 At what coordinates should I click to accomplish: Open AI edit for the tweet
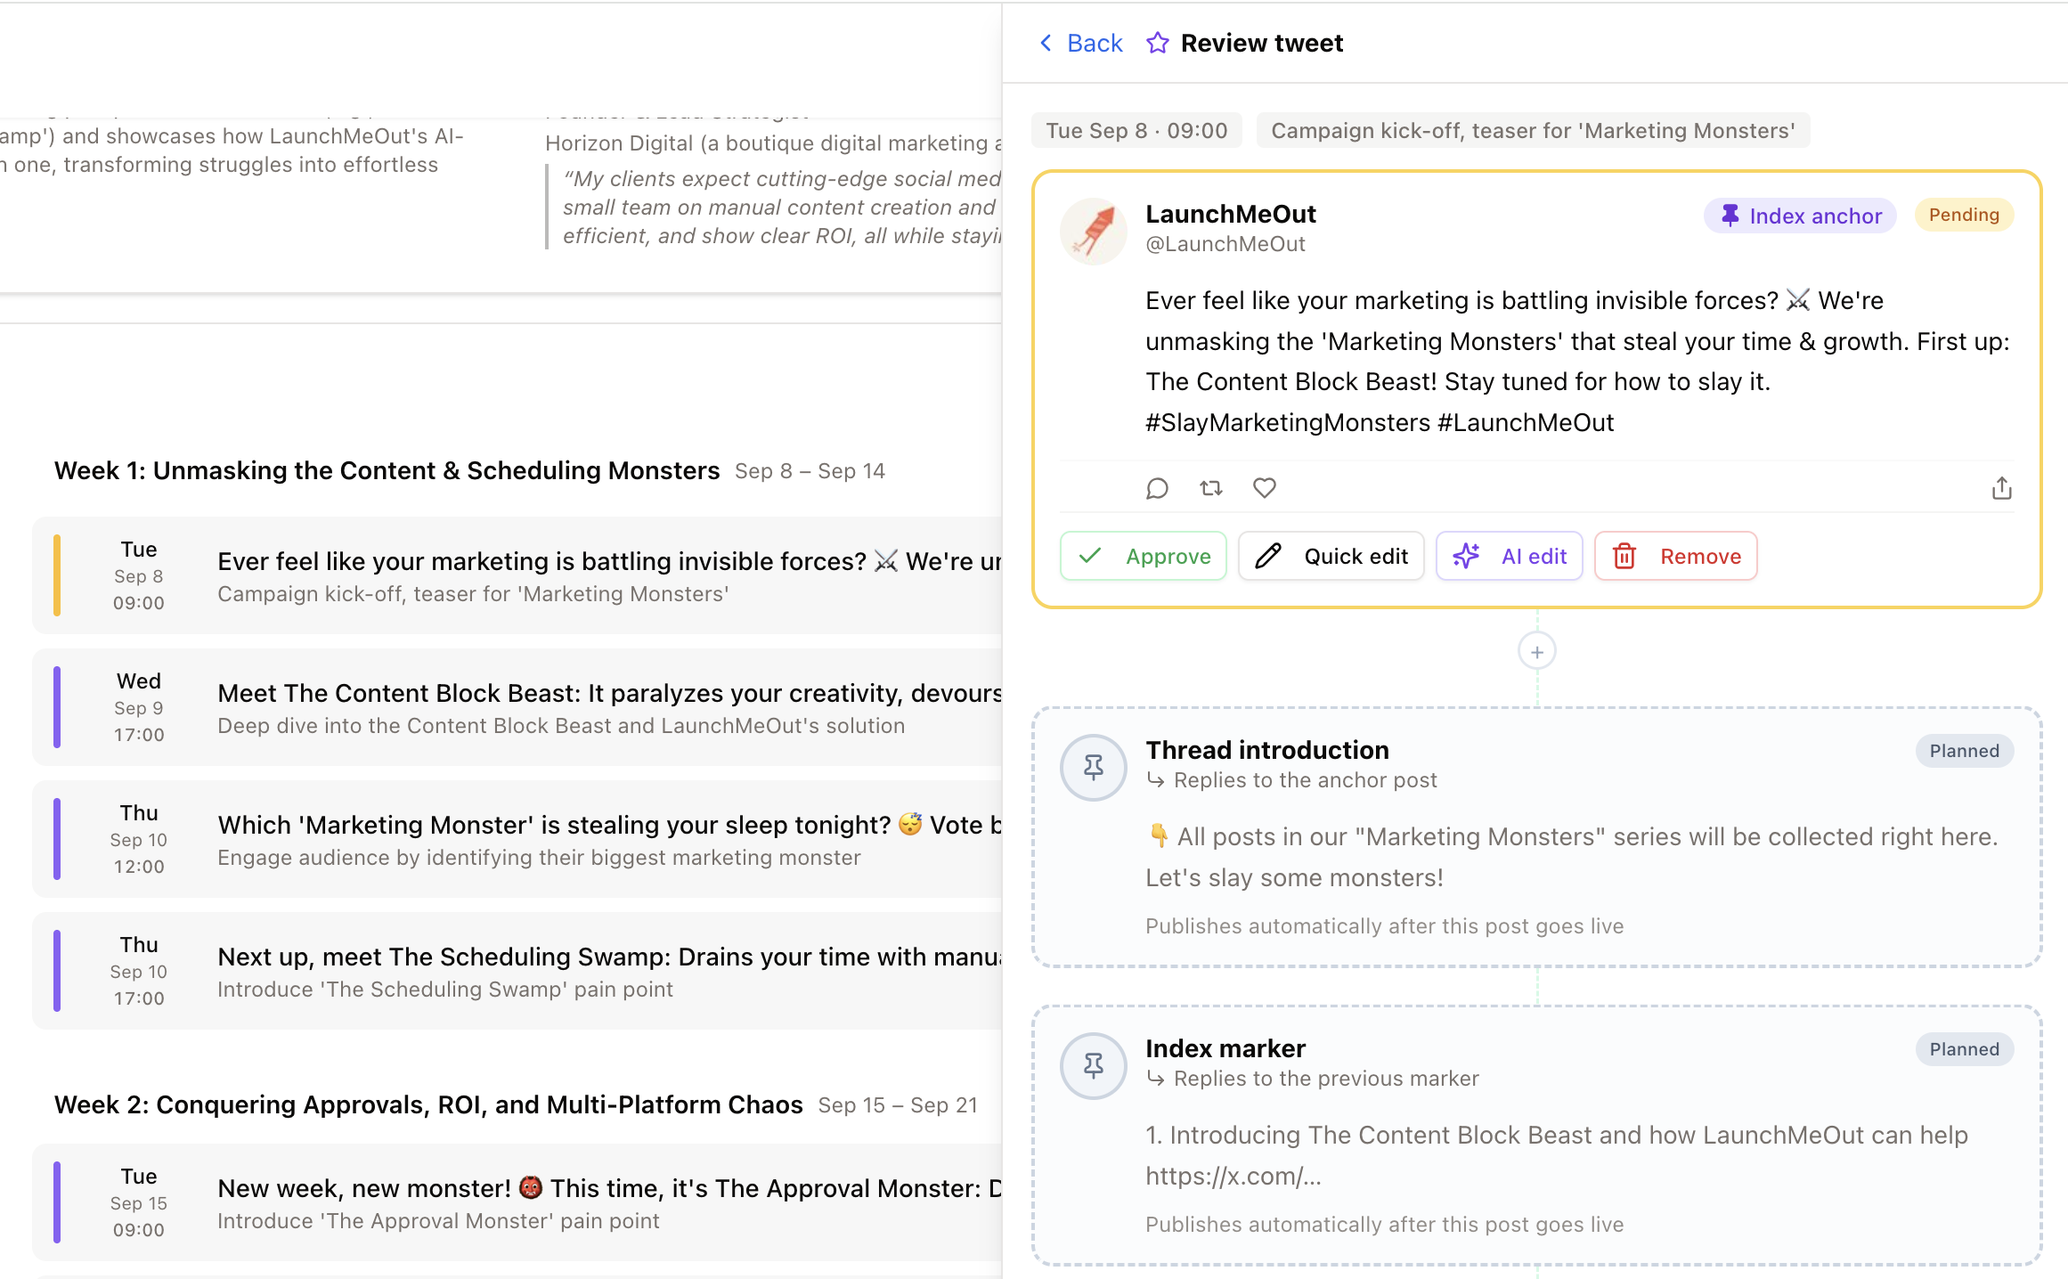pyautogui.click(x=1510, y=557)
